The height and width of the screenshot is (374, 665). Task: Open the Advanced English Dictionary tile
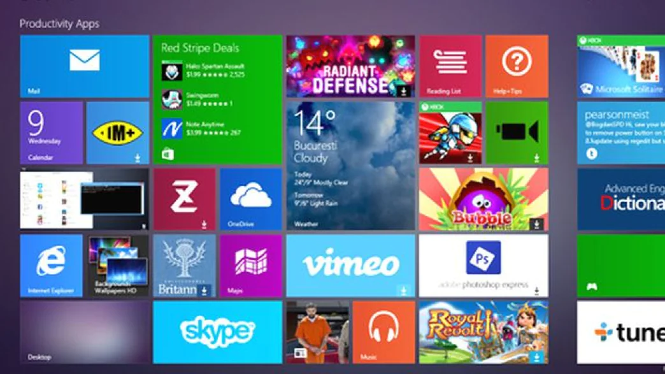coord(621,199)
